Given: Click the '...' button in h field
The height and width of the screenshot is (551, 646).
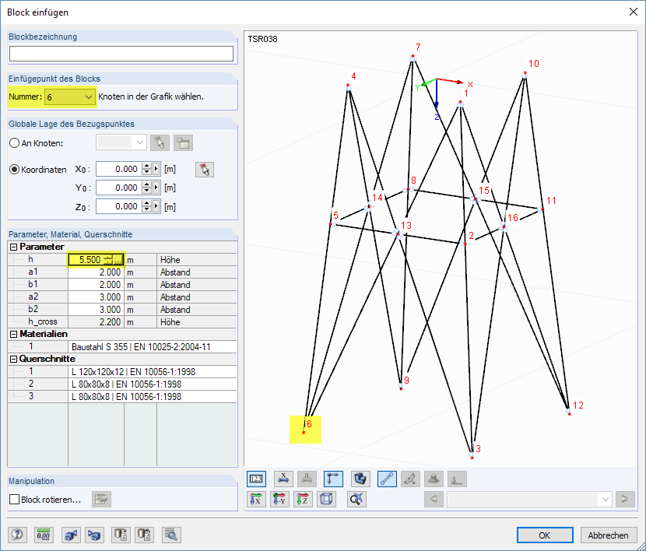Looking at the screenshot, I should point(118,260).
